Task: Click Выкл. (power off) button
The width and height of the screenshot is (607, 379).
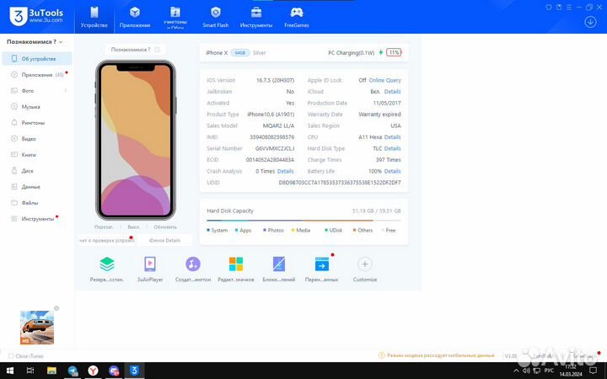Action: (133, 227)
